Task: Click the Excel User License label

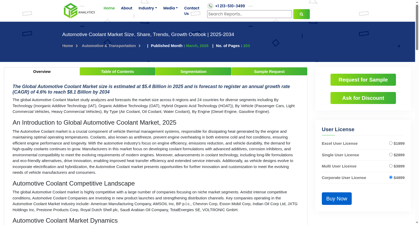Action: (x=340, y=143)
